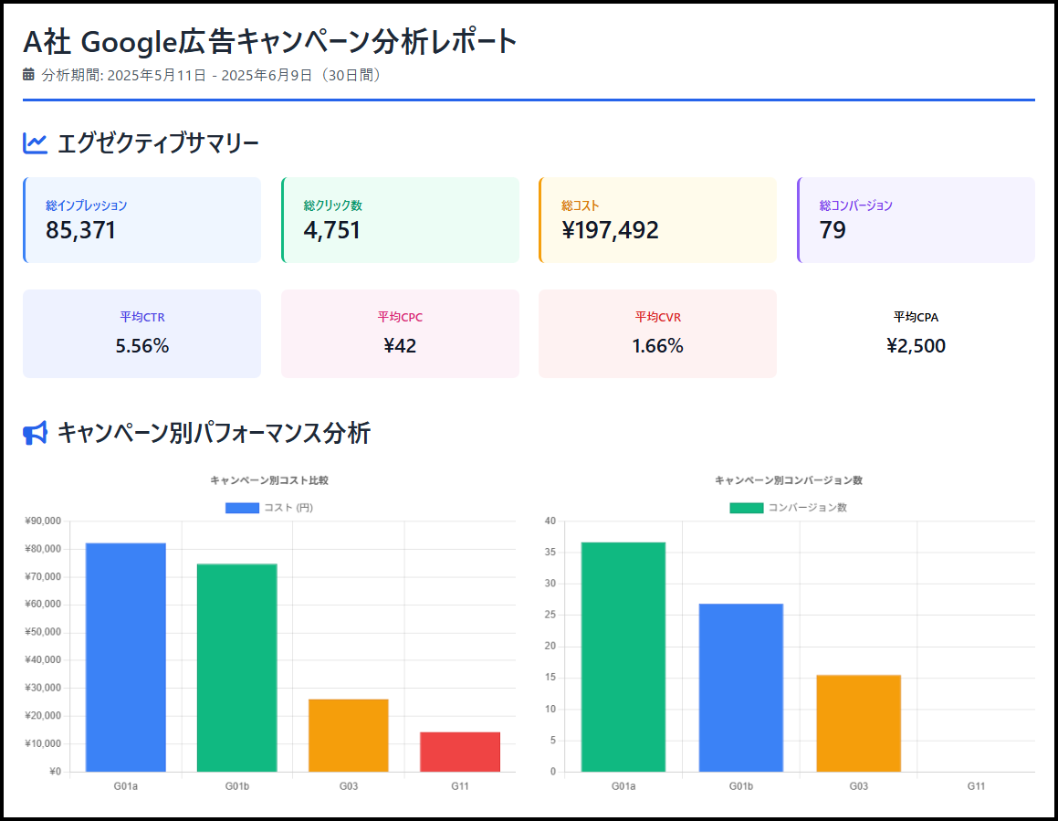Image resolution: width=1058 pixels, height=821 pixels.
Task: Select the 平均CVR card showing 1.66%
Action: tap(657, 333)
